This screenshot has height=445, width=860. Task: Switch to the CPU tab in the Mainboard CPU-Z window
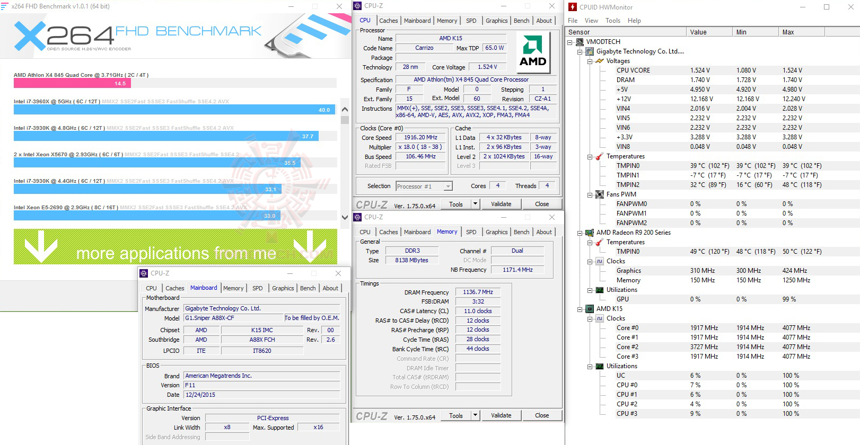pyautogui.click(x=152, y=288)
